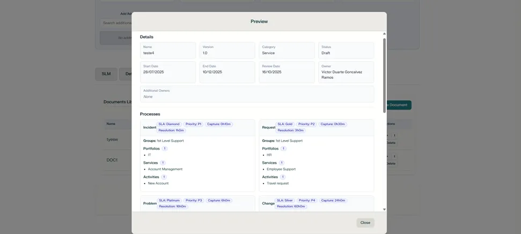Click the Resolution: 16h0m badge
The height and width of the screenshot is (234, 521).
point(172,207)
